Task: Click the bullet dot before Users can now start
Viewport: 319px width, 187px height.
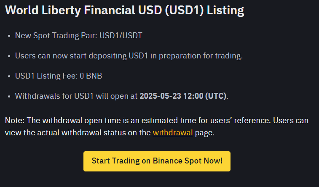Action: click(9, 56)
